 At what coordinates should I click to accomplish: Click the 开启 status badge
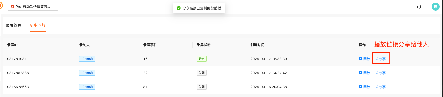click(202, 59)
